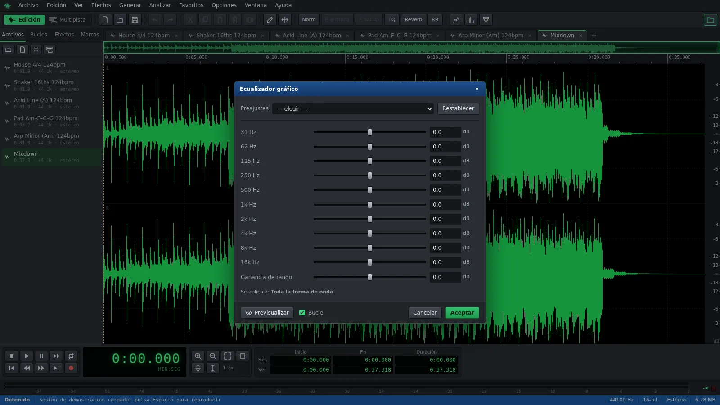Open the Preajustes dropdown
Image resolution: width=720 pixels, height=405 pixels.
click(x=353, y=109)
